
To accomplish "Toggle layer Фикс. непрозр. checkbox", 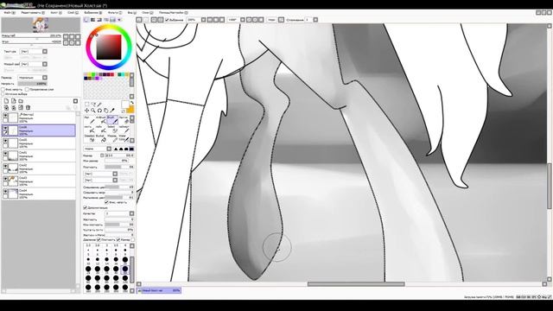I will (x=3, y=90).
